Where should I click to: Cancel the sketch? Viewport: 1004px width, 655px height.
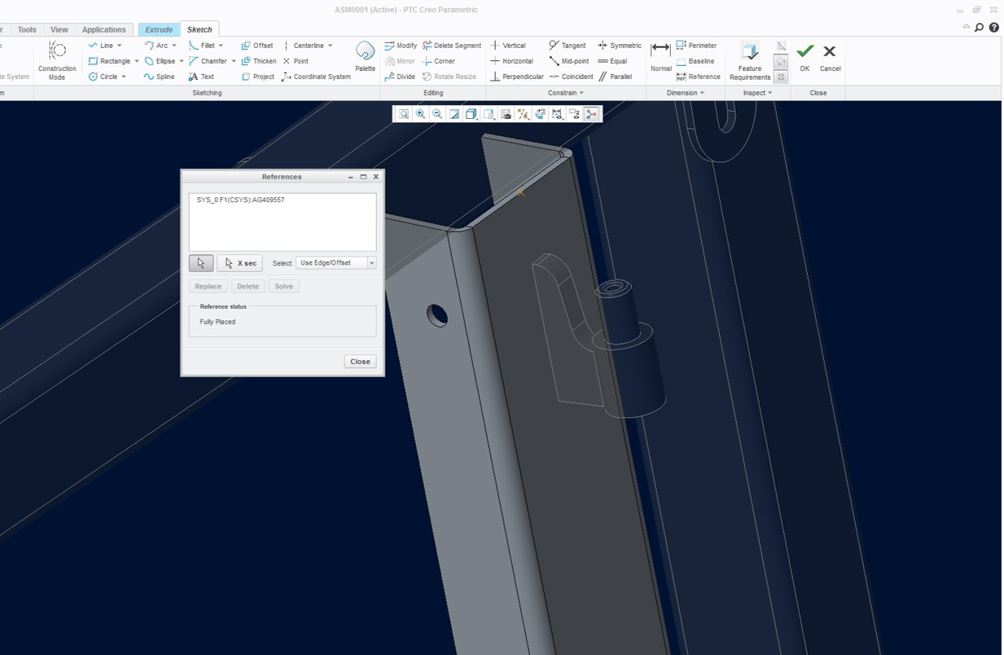(829, 55)
